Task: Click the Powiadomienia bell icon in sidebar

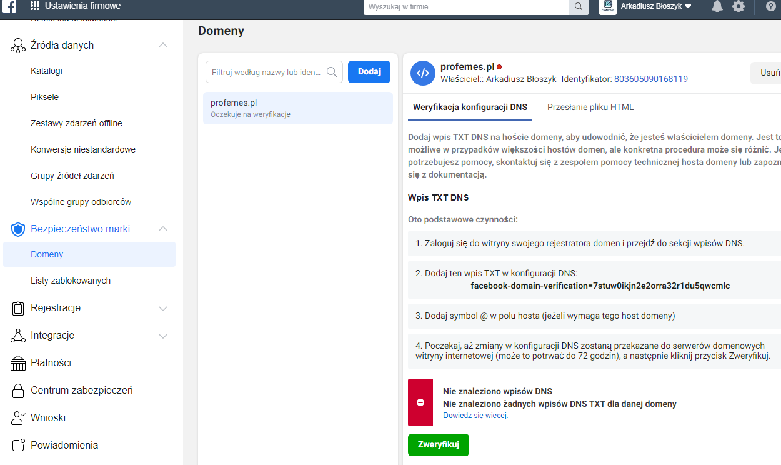Action: point(18,446)
